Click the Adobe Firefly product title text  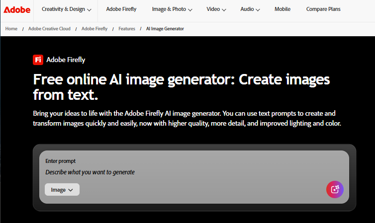[66, 60]
